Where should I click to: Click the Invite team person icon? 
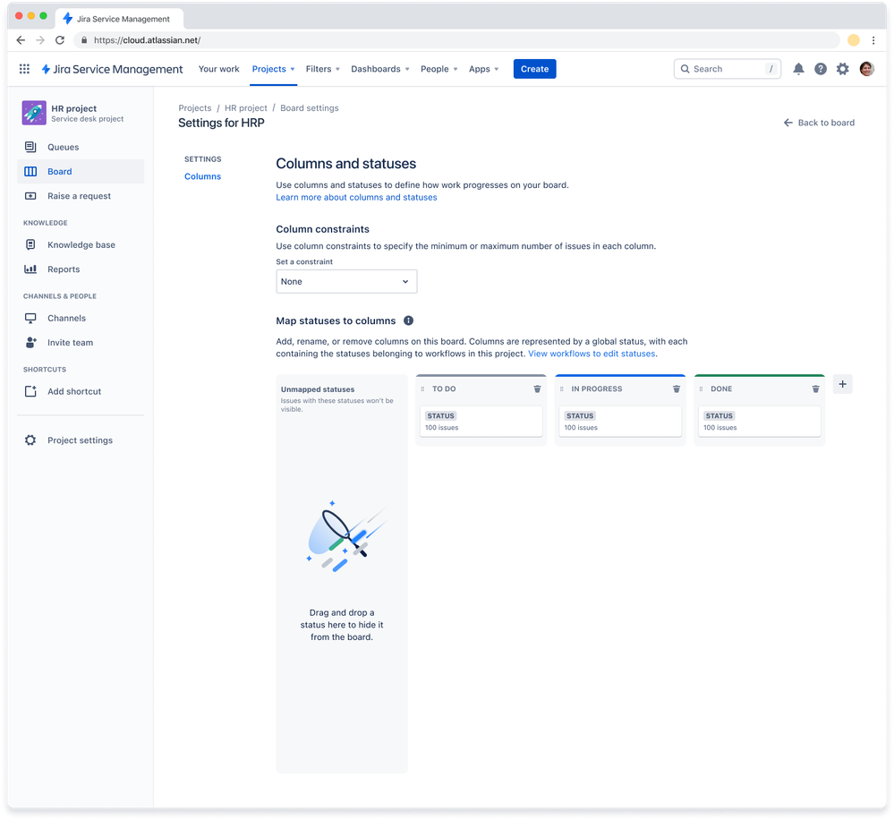click(30, 343)
